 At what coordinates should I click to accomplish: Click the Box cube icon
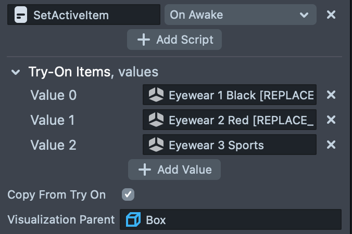(x=133, y=220)
